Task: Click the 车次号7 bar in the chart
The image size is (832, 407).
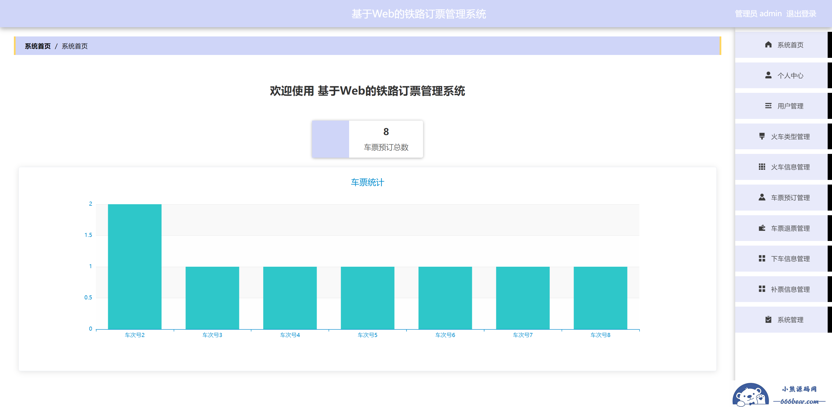Action: point(523,298)
